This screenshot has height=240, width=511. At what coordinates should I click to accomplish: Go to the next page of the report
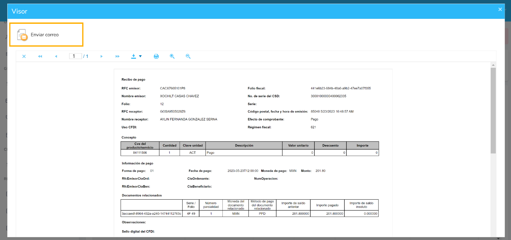click(102, 57)
